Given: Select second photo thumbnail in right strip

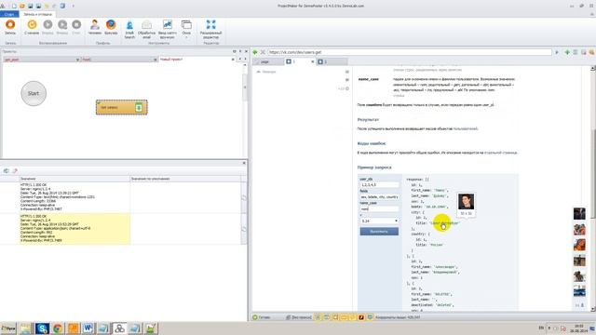Looking at the screenshot, I should click(579, 229).
